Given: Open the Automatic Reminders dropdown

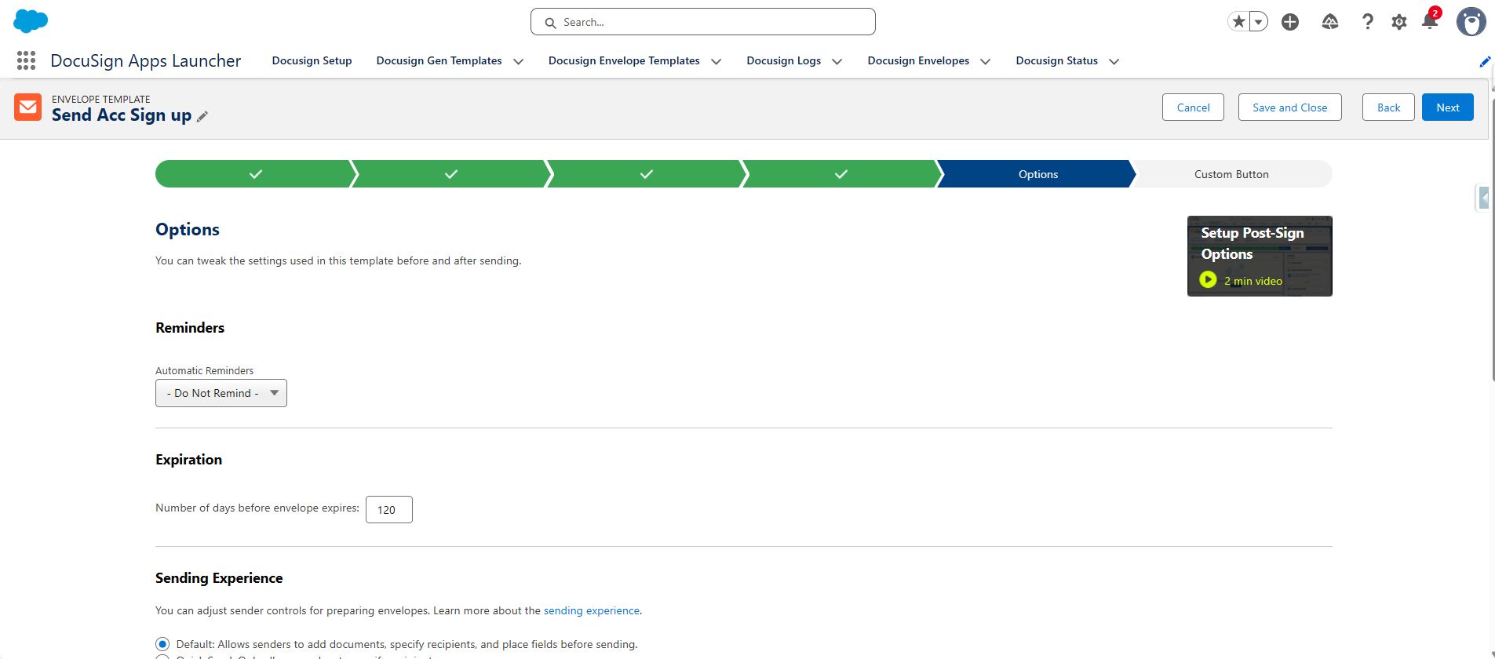Looking at the screenshot, I should click(x=221, y=393).
